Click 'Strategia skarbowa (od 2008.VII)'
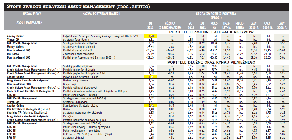Viewport: 292px width, 140px height. [x=82, y=123]
